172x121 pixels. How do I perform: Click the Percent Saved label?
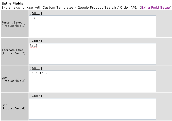[x=12, y=22]
